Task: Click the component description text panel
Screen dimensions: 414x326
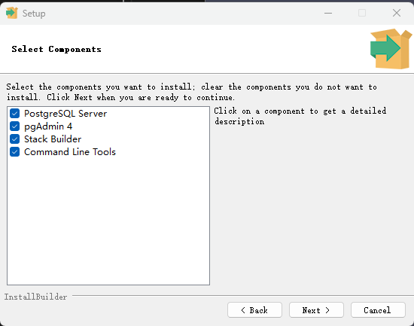Action: 300,116
